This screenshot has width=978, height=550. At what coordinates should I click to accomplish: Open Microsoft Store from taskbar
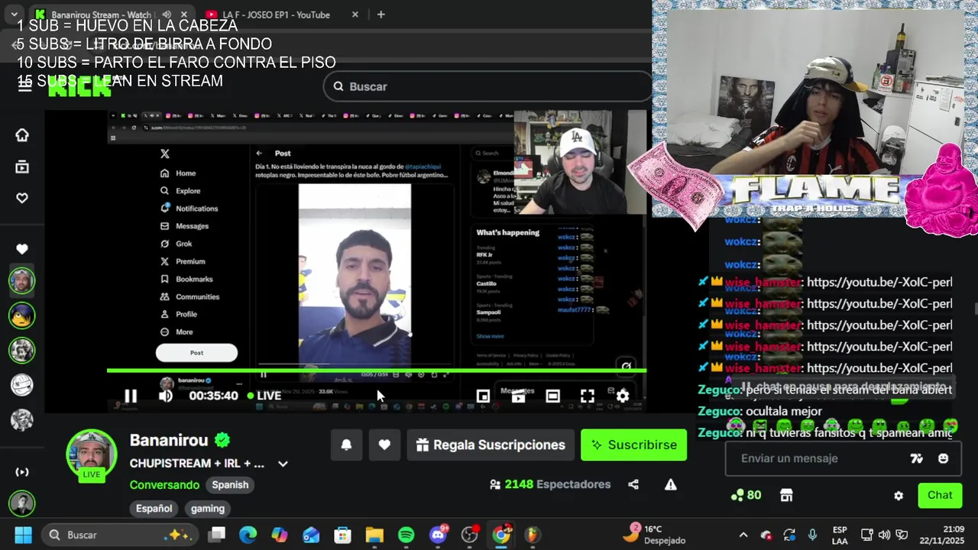coord(342,535)
